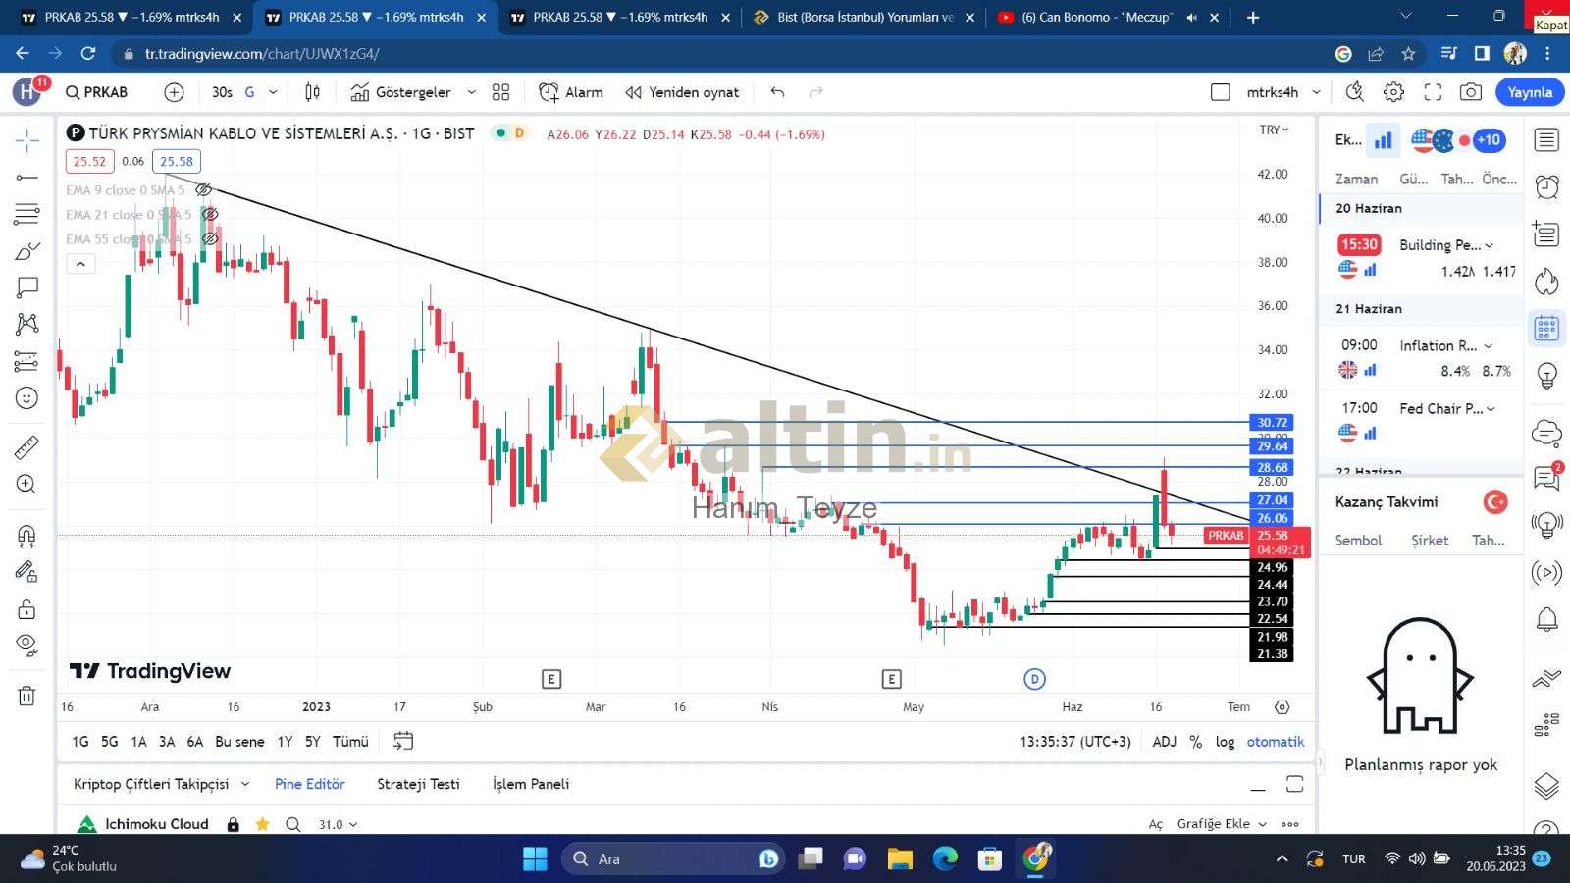
Task: Expand the time interval dropdown arrow
Action: tap(273, 92)
